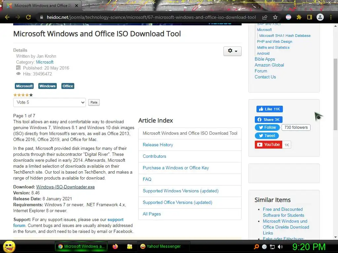Click the Facebook Share 3K button

tap(269, 120)
